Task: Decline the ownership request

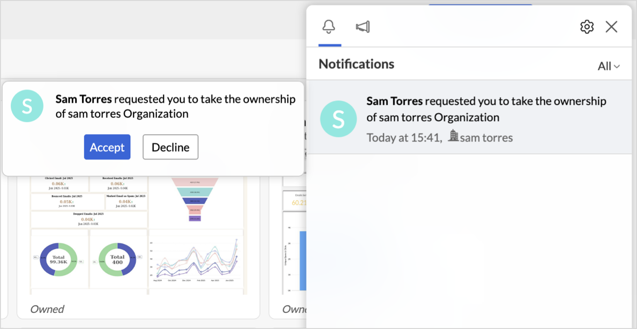Action: (x=170, y=147)
